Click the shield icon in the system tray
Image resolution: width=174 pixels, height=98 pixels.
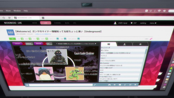coord(151,11)
